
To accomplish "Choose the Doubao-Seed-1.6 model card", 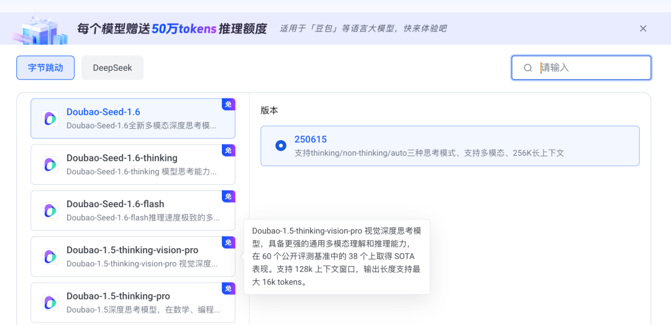I will pyautogui.click(x=133, y=118).
